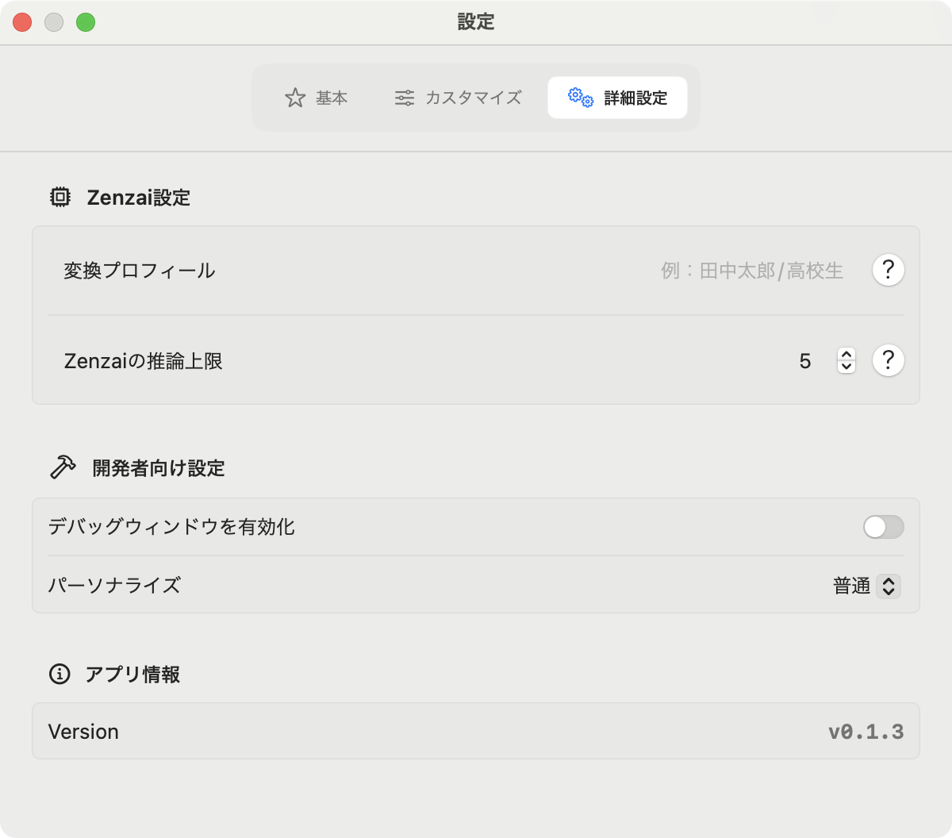
Task: Click the アプリ情報 heading text
Action: (x=132, y=675)
